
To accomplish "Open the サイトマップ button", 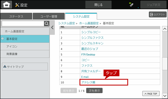I will click(25, 67).
